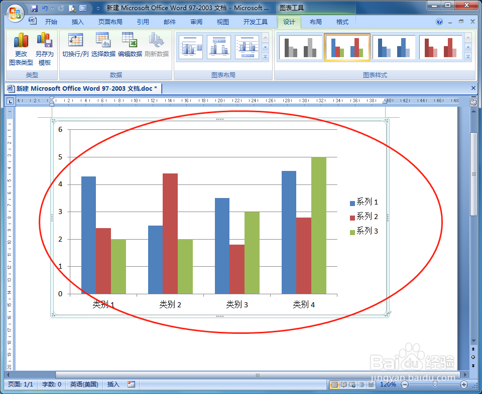Viewport: 482px width, 394px height.
Task: Select the document tab 文档.doc
Action: coord(84,88)
